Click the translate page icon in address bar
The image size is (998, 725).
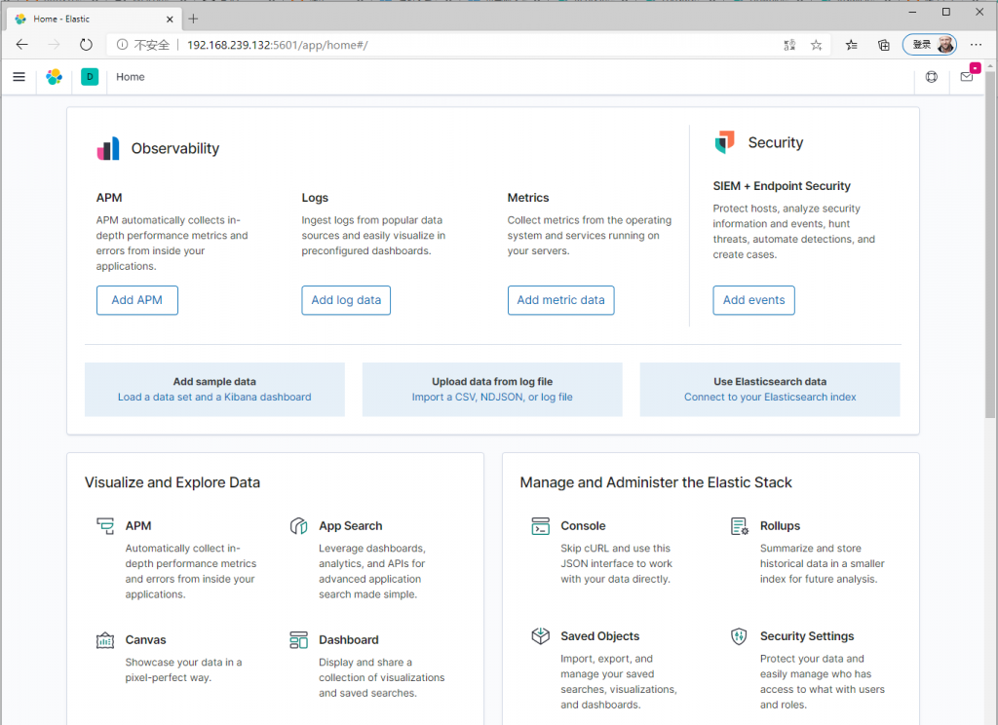click(x=789, y=45)
